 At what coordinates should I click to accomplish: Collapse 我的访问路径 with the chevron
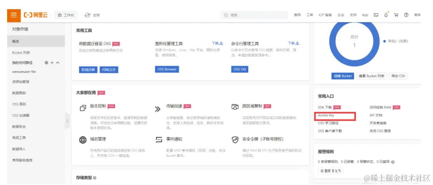pyautogui.click(x=58, y=63)
